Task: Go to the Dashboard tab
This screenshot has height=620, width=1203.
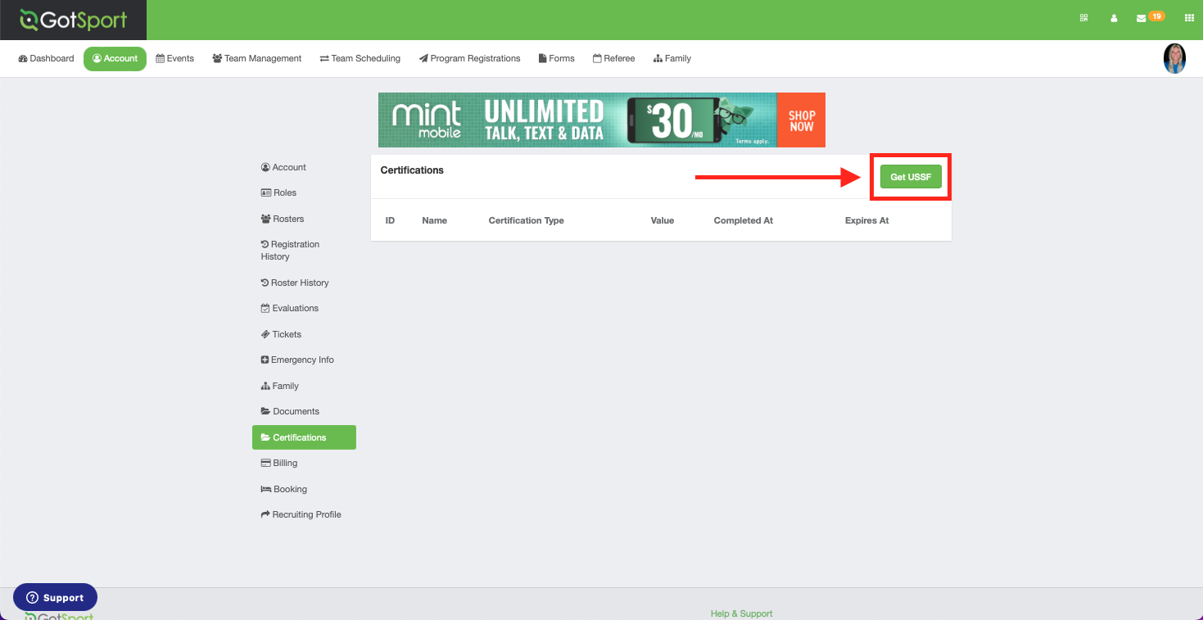Action: click(46, 58)
